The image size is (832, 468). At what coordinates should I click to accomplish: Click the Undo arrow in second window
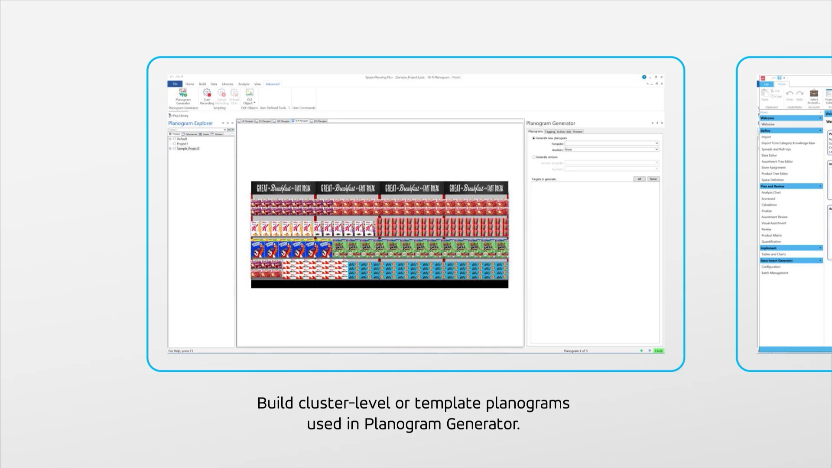click(x=790, y=94)
